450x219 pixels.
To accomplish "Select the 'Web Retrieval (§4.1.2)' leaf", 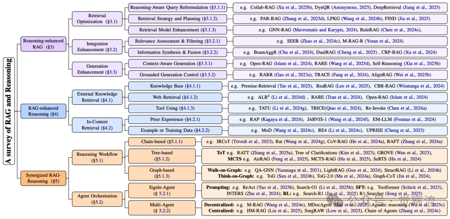I will coord(175,97).
